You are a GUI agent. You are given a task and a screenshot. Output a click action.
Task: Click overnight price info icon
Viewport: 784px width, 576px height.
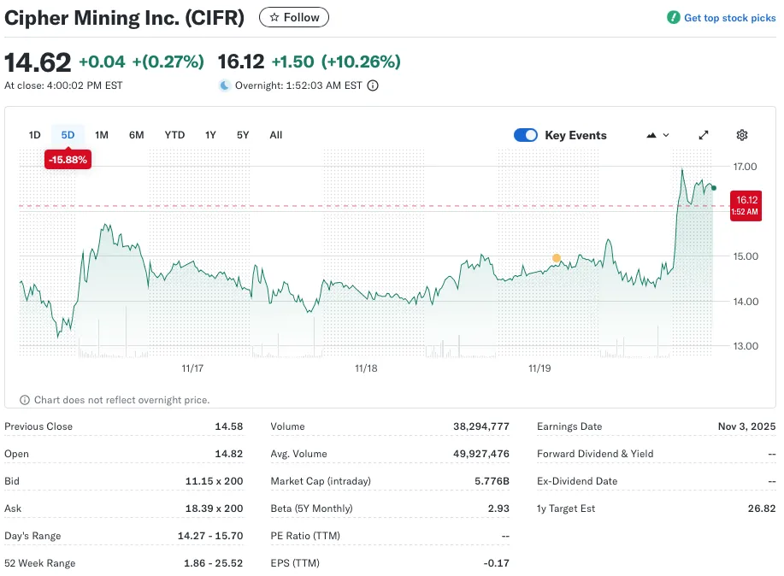(x=373, y=85)
